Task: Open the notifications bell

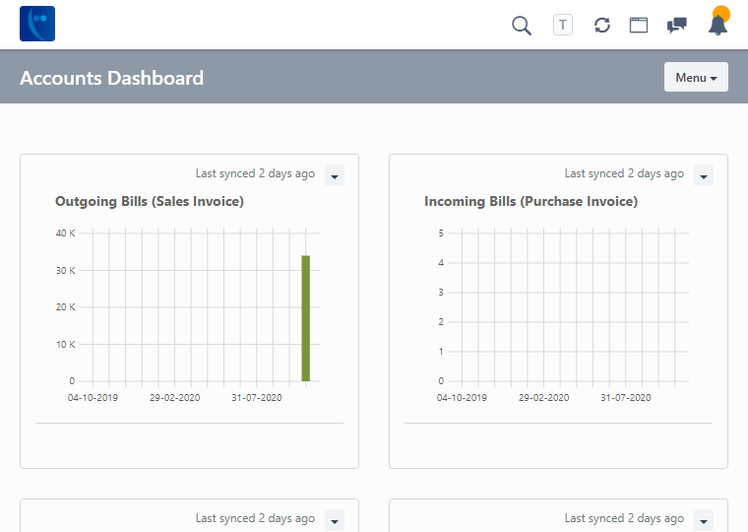Action: (x=717, y=25)
